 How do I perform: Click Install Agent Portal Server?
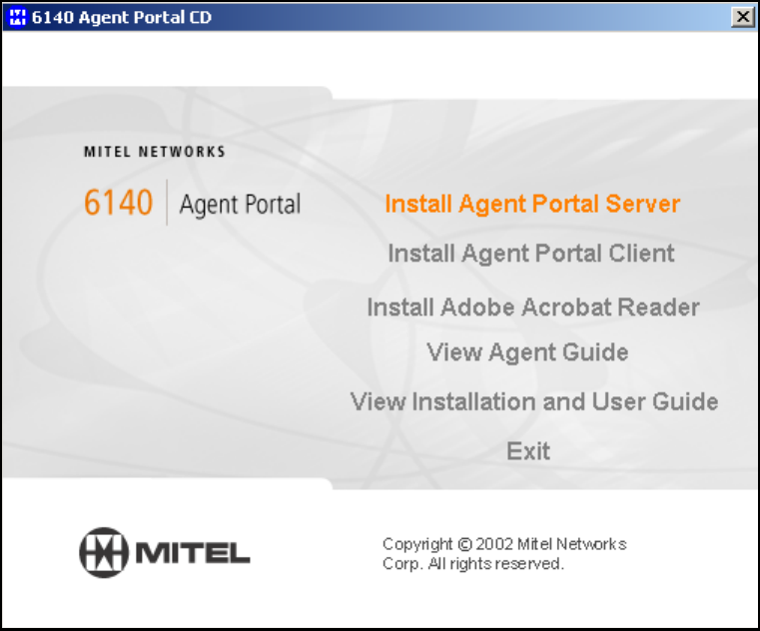tap(532, 204)
